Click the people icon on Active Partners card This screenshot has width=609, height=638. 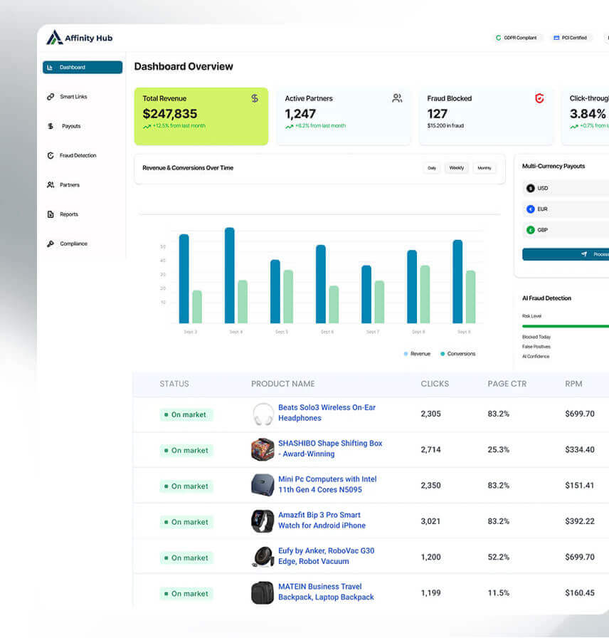coord(397,98)
